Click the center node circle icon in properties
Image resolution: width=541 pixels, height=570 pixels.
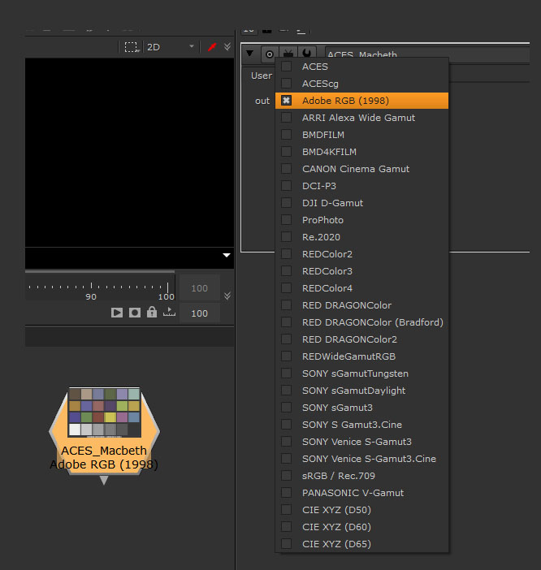[x=269, y=54]
